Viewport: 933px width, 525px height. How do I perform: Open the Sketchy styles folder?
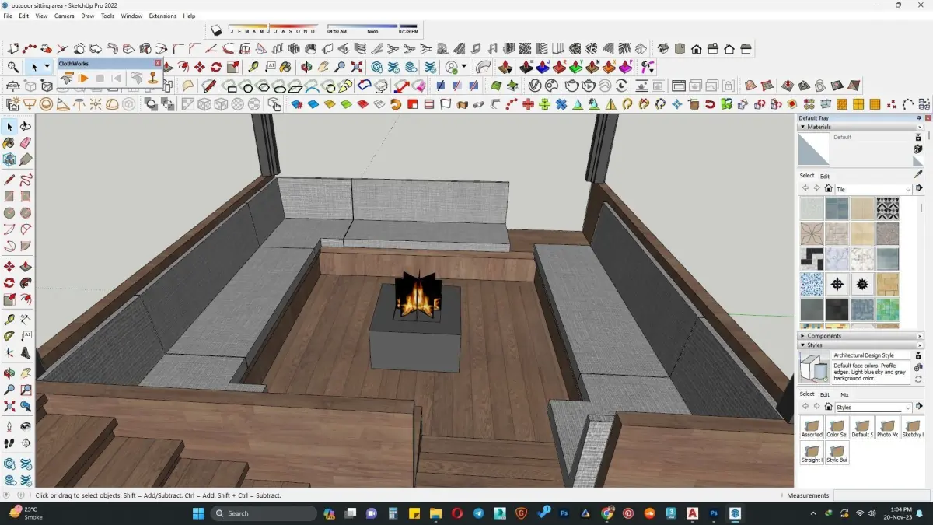912,428
